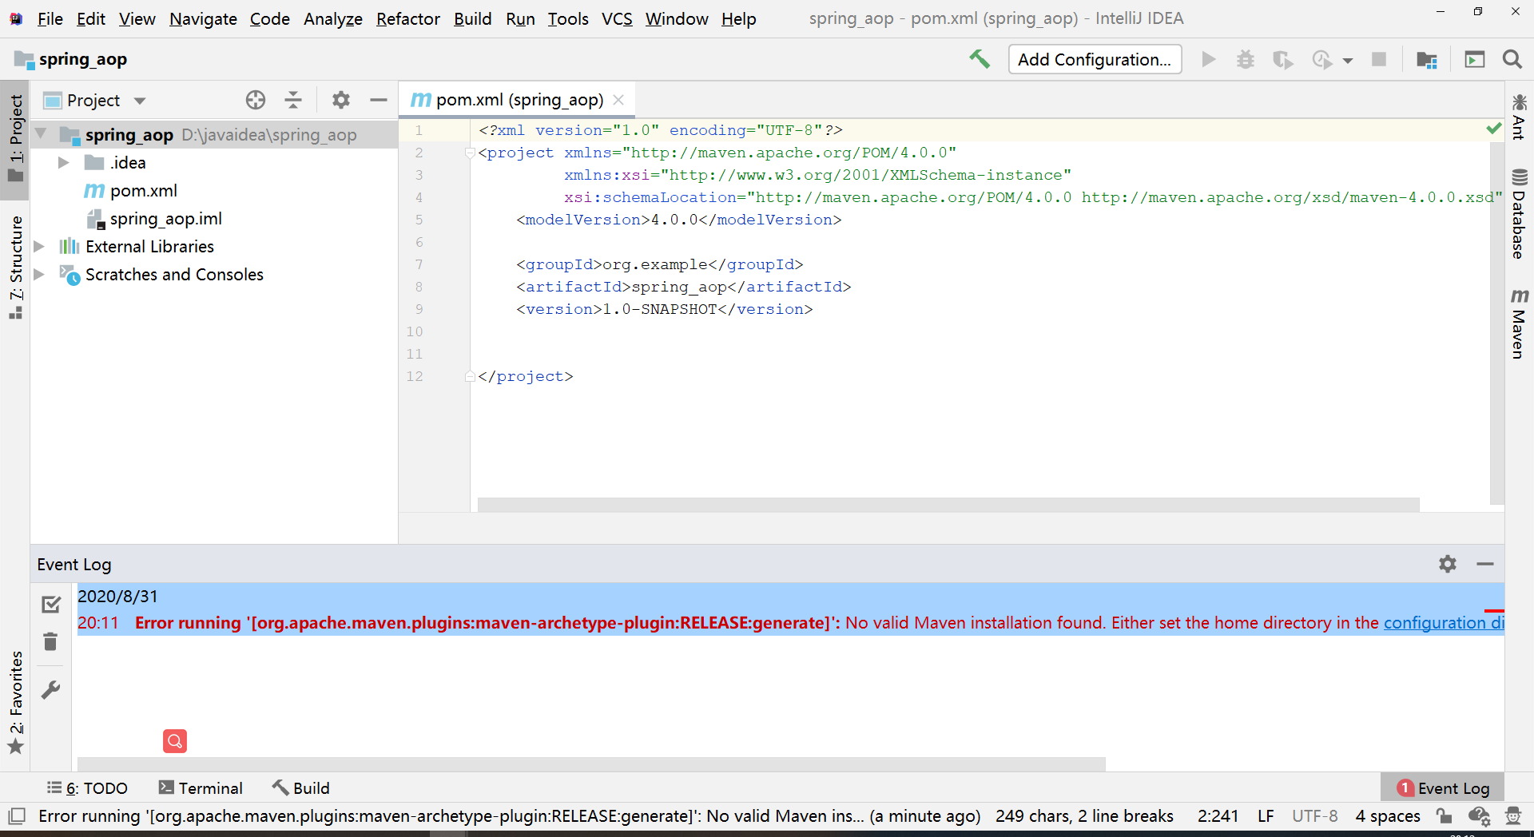Open the File menu
Image resolution: width=1534 pixels, height=837 pixels.
pos(50,18)
